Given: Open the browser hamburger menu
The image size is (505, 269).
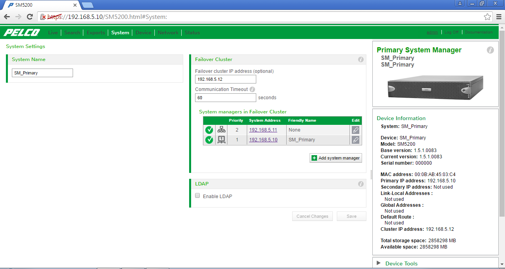Looking at the screenshot, I should pos(498,17).
